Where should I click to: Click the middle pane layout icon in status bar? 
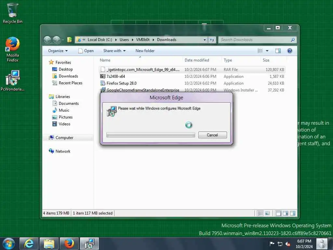286,213
